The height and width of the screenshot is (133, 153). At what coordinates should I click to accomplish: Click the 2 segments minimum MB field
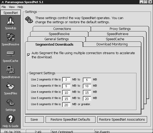pyautogui.click(x=66, y=79)
